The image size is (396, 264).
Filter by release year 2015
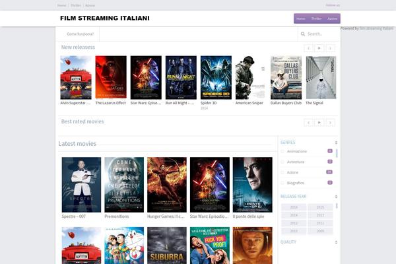320,207
